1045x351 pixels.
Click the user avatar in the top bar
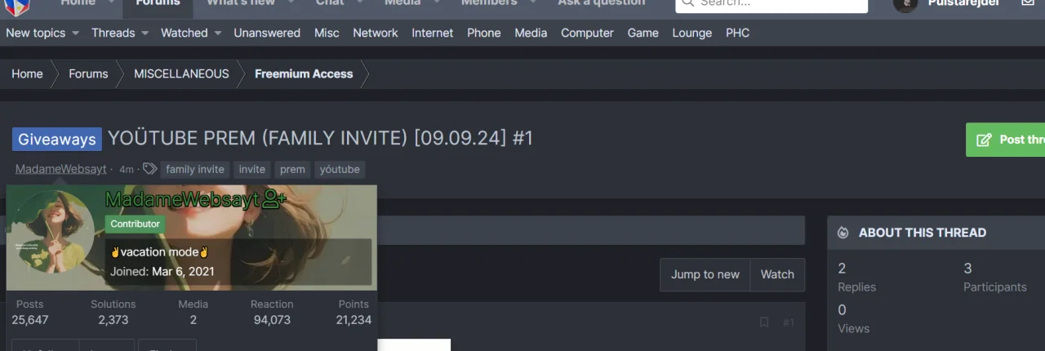coord(905,5)
